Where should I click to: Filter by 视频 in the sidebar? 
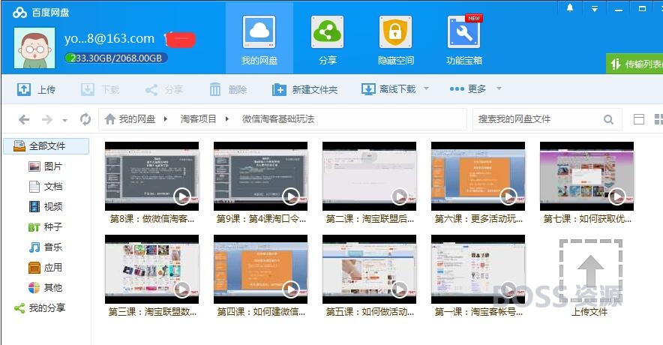click(x=45, y=206)
